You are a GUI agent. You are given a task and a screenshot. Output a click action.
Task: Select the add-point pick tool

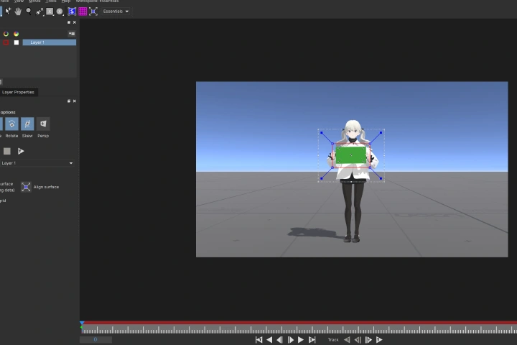point(8,11)
